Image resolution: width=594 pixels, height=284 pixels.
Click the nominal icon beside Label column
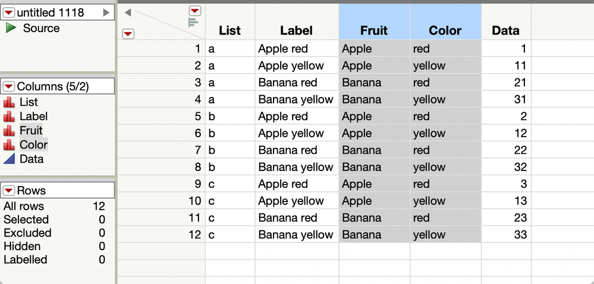[9, 116]
